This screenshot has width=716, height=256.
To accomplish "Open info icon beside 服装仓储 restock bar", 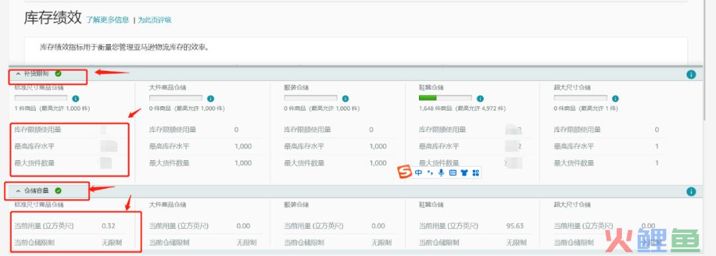I will click(345, 99).
